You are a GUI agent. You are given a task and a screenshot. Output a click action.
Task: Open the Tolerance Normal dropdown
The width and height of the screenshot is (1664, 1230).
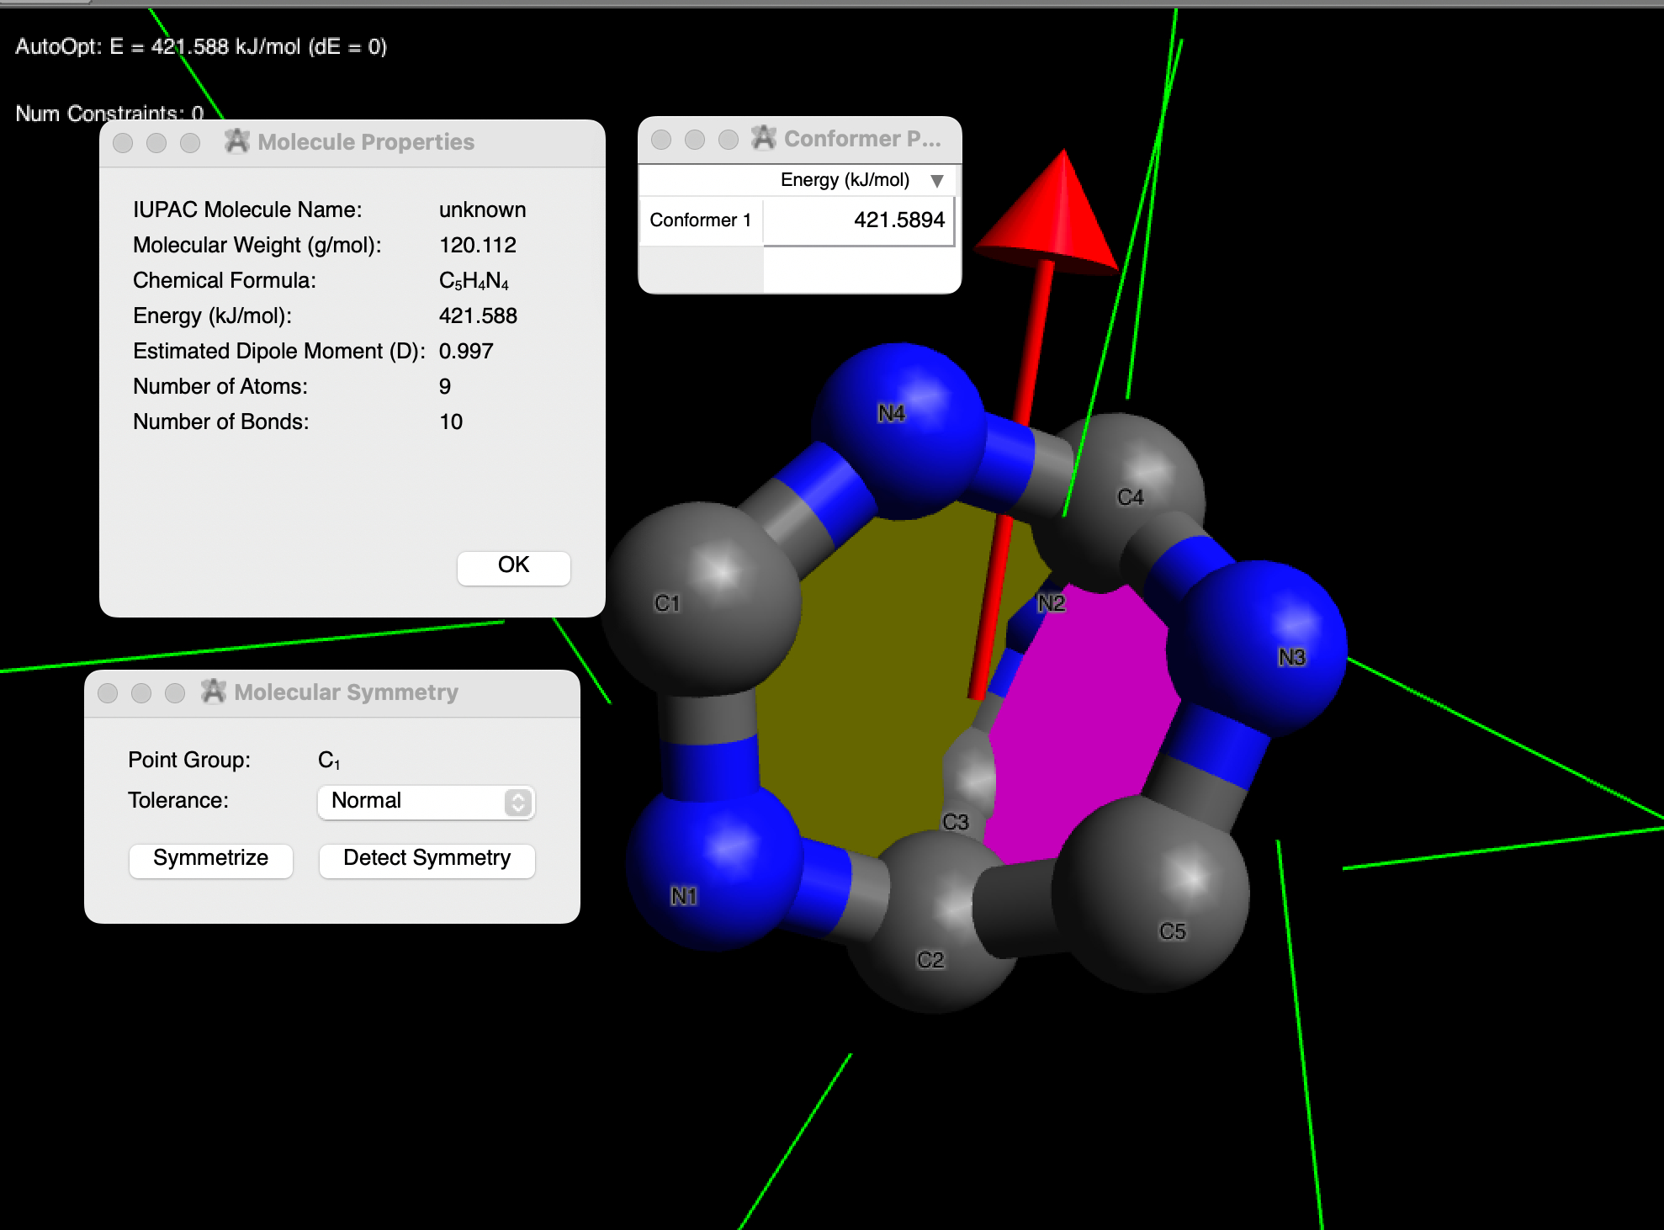tap(426, 802)
